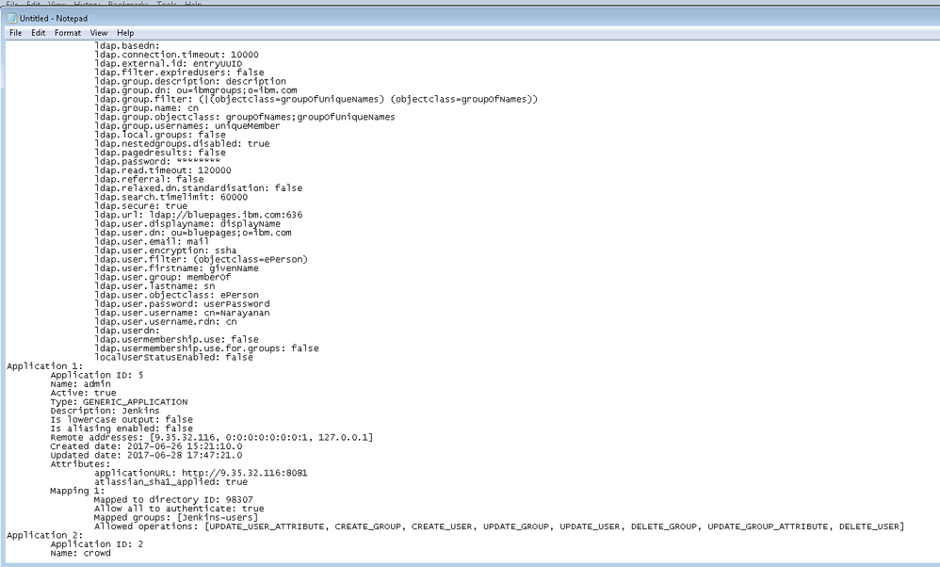Click the 'Mapping 1:' line
Image resolution: width=940 pixels, height=567 pixels.
click(77, 491)
